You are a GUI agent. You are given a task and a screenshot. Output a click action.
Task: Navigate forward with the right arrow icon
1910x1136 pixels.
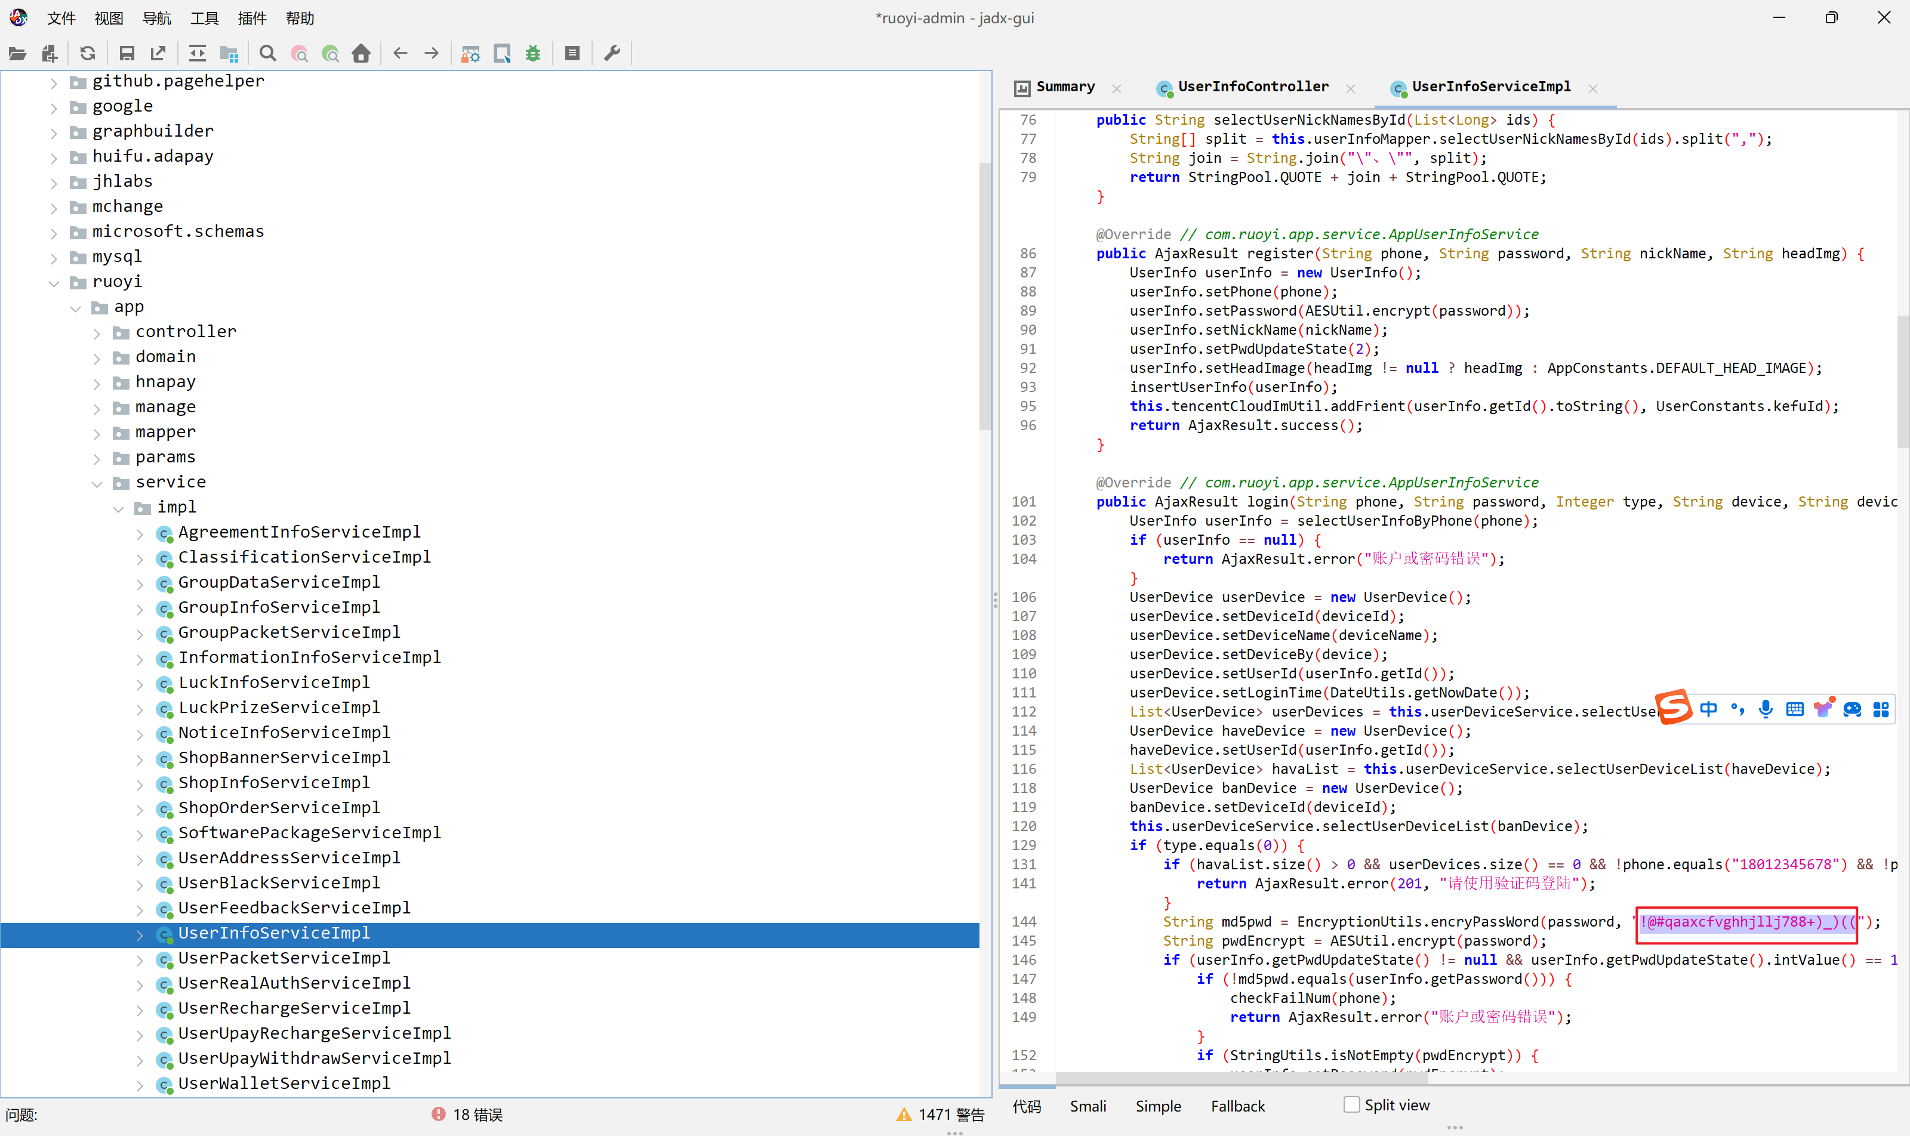click(x=432, y=54)
